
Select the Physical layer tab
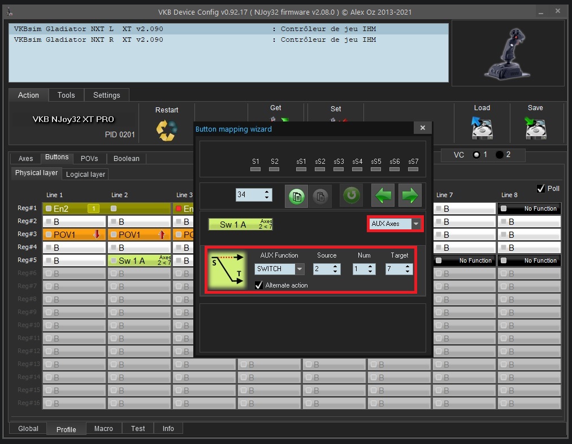pos(37,173)
